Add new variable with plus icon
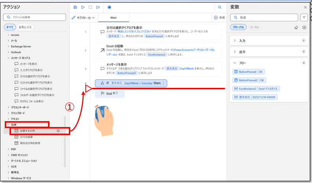Screen dimensions: 312x183 (x=304, y=27)
